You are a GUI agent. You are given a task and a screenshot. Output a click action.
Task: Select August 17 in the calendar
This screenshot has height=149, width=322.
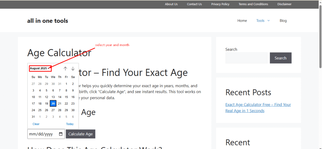point(33,104)
